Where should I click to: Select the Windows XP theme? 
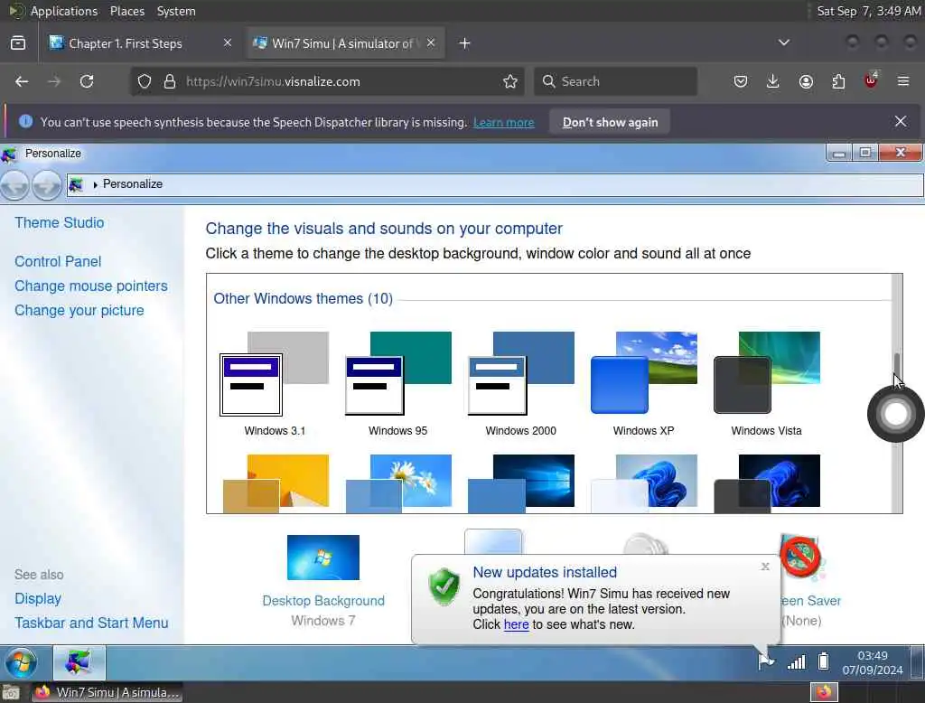click(643, 384)
